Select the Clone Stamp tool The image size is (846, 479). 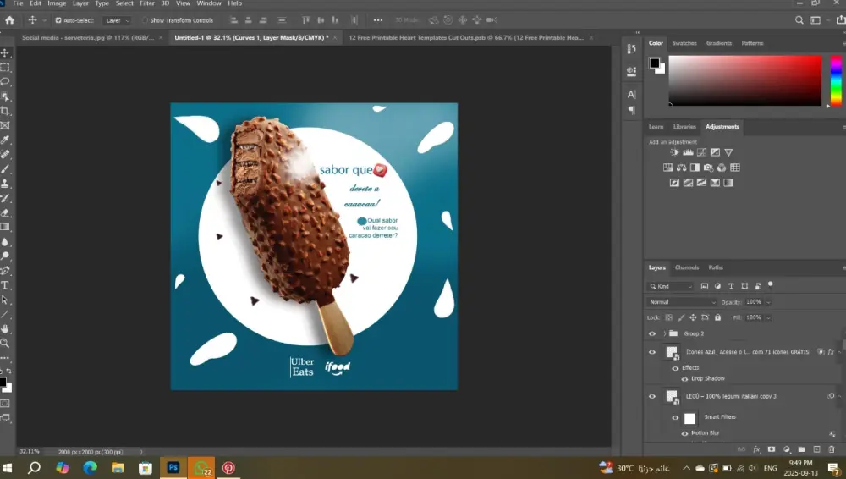[x=5, y=184]
